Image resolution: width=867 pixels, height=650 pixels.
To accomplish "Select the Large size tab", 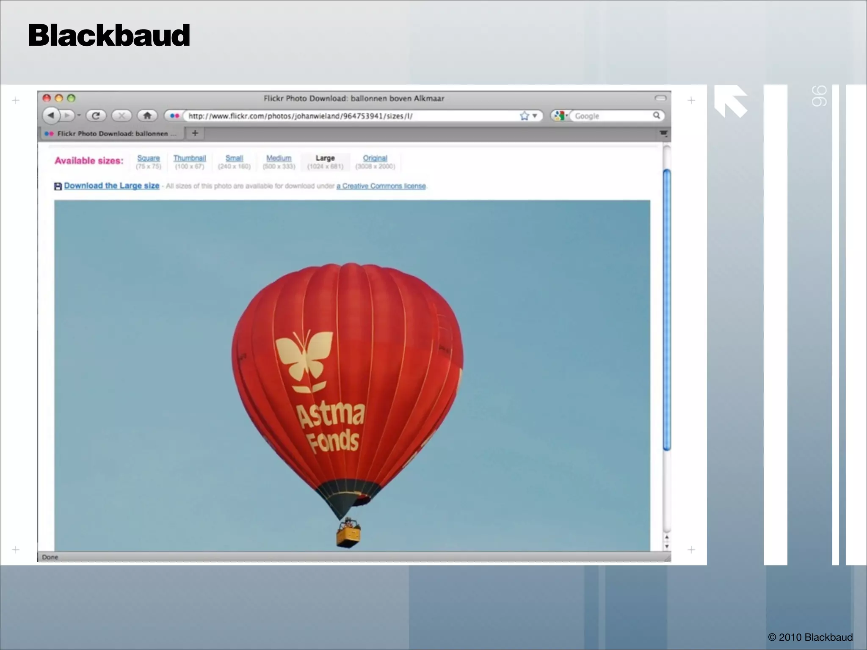I will [x=325, y=162].
